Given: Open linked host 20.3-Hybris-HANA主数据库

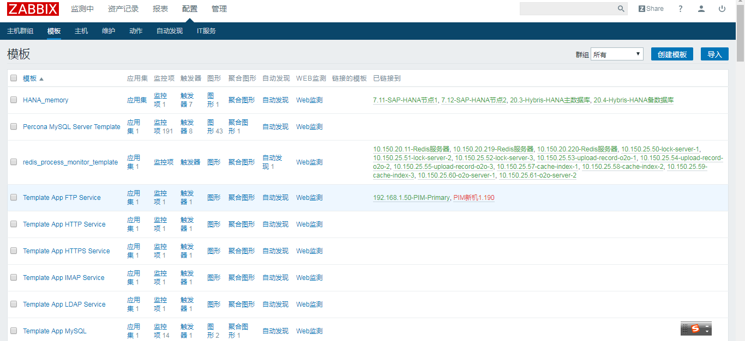Looking at the screenshot, I should tap(550, 100).
